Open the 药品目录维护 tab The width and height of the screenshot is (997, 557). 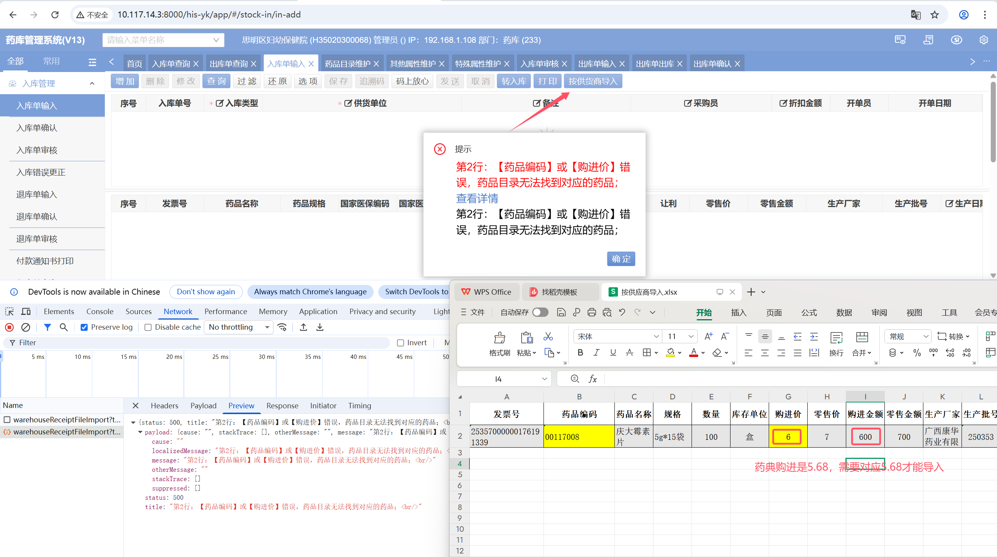(x=347, y=64)
